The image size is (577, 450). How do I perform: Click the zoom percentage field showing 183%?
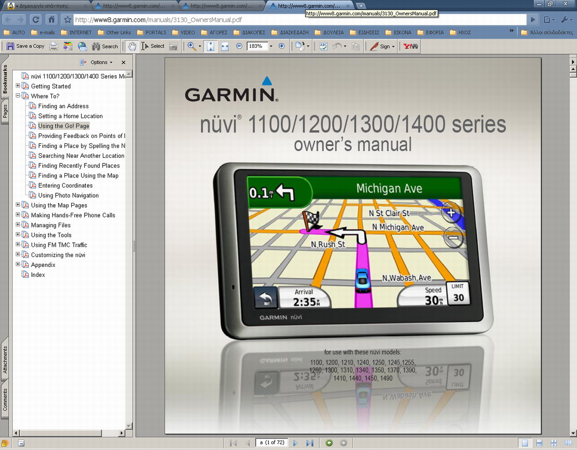tap(257, 46)
